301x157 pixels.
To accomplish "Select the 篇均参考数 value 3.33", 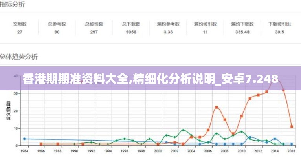I will click(168, 32).
